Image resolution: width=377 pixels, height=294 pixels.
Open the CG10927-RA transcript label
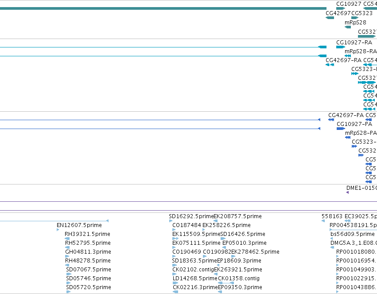coord(354,43)
